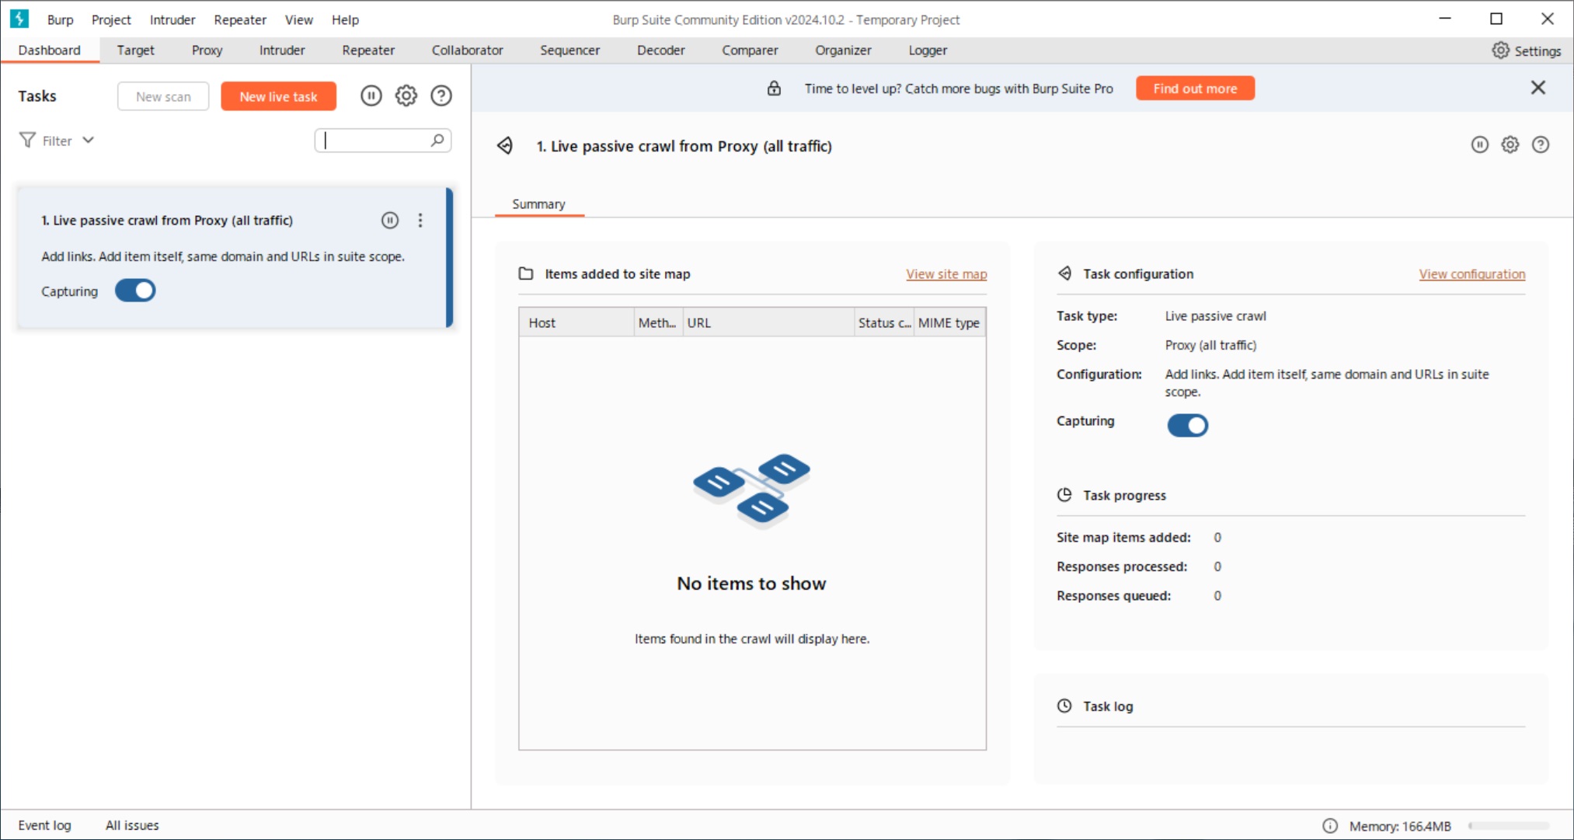The height and width of the screenshot is (840, 1574).
Task: Open the View site map link
Action: (x=946, y=274)
